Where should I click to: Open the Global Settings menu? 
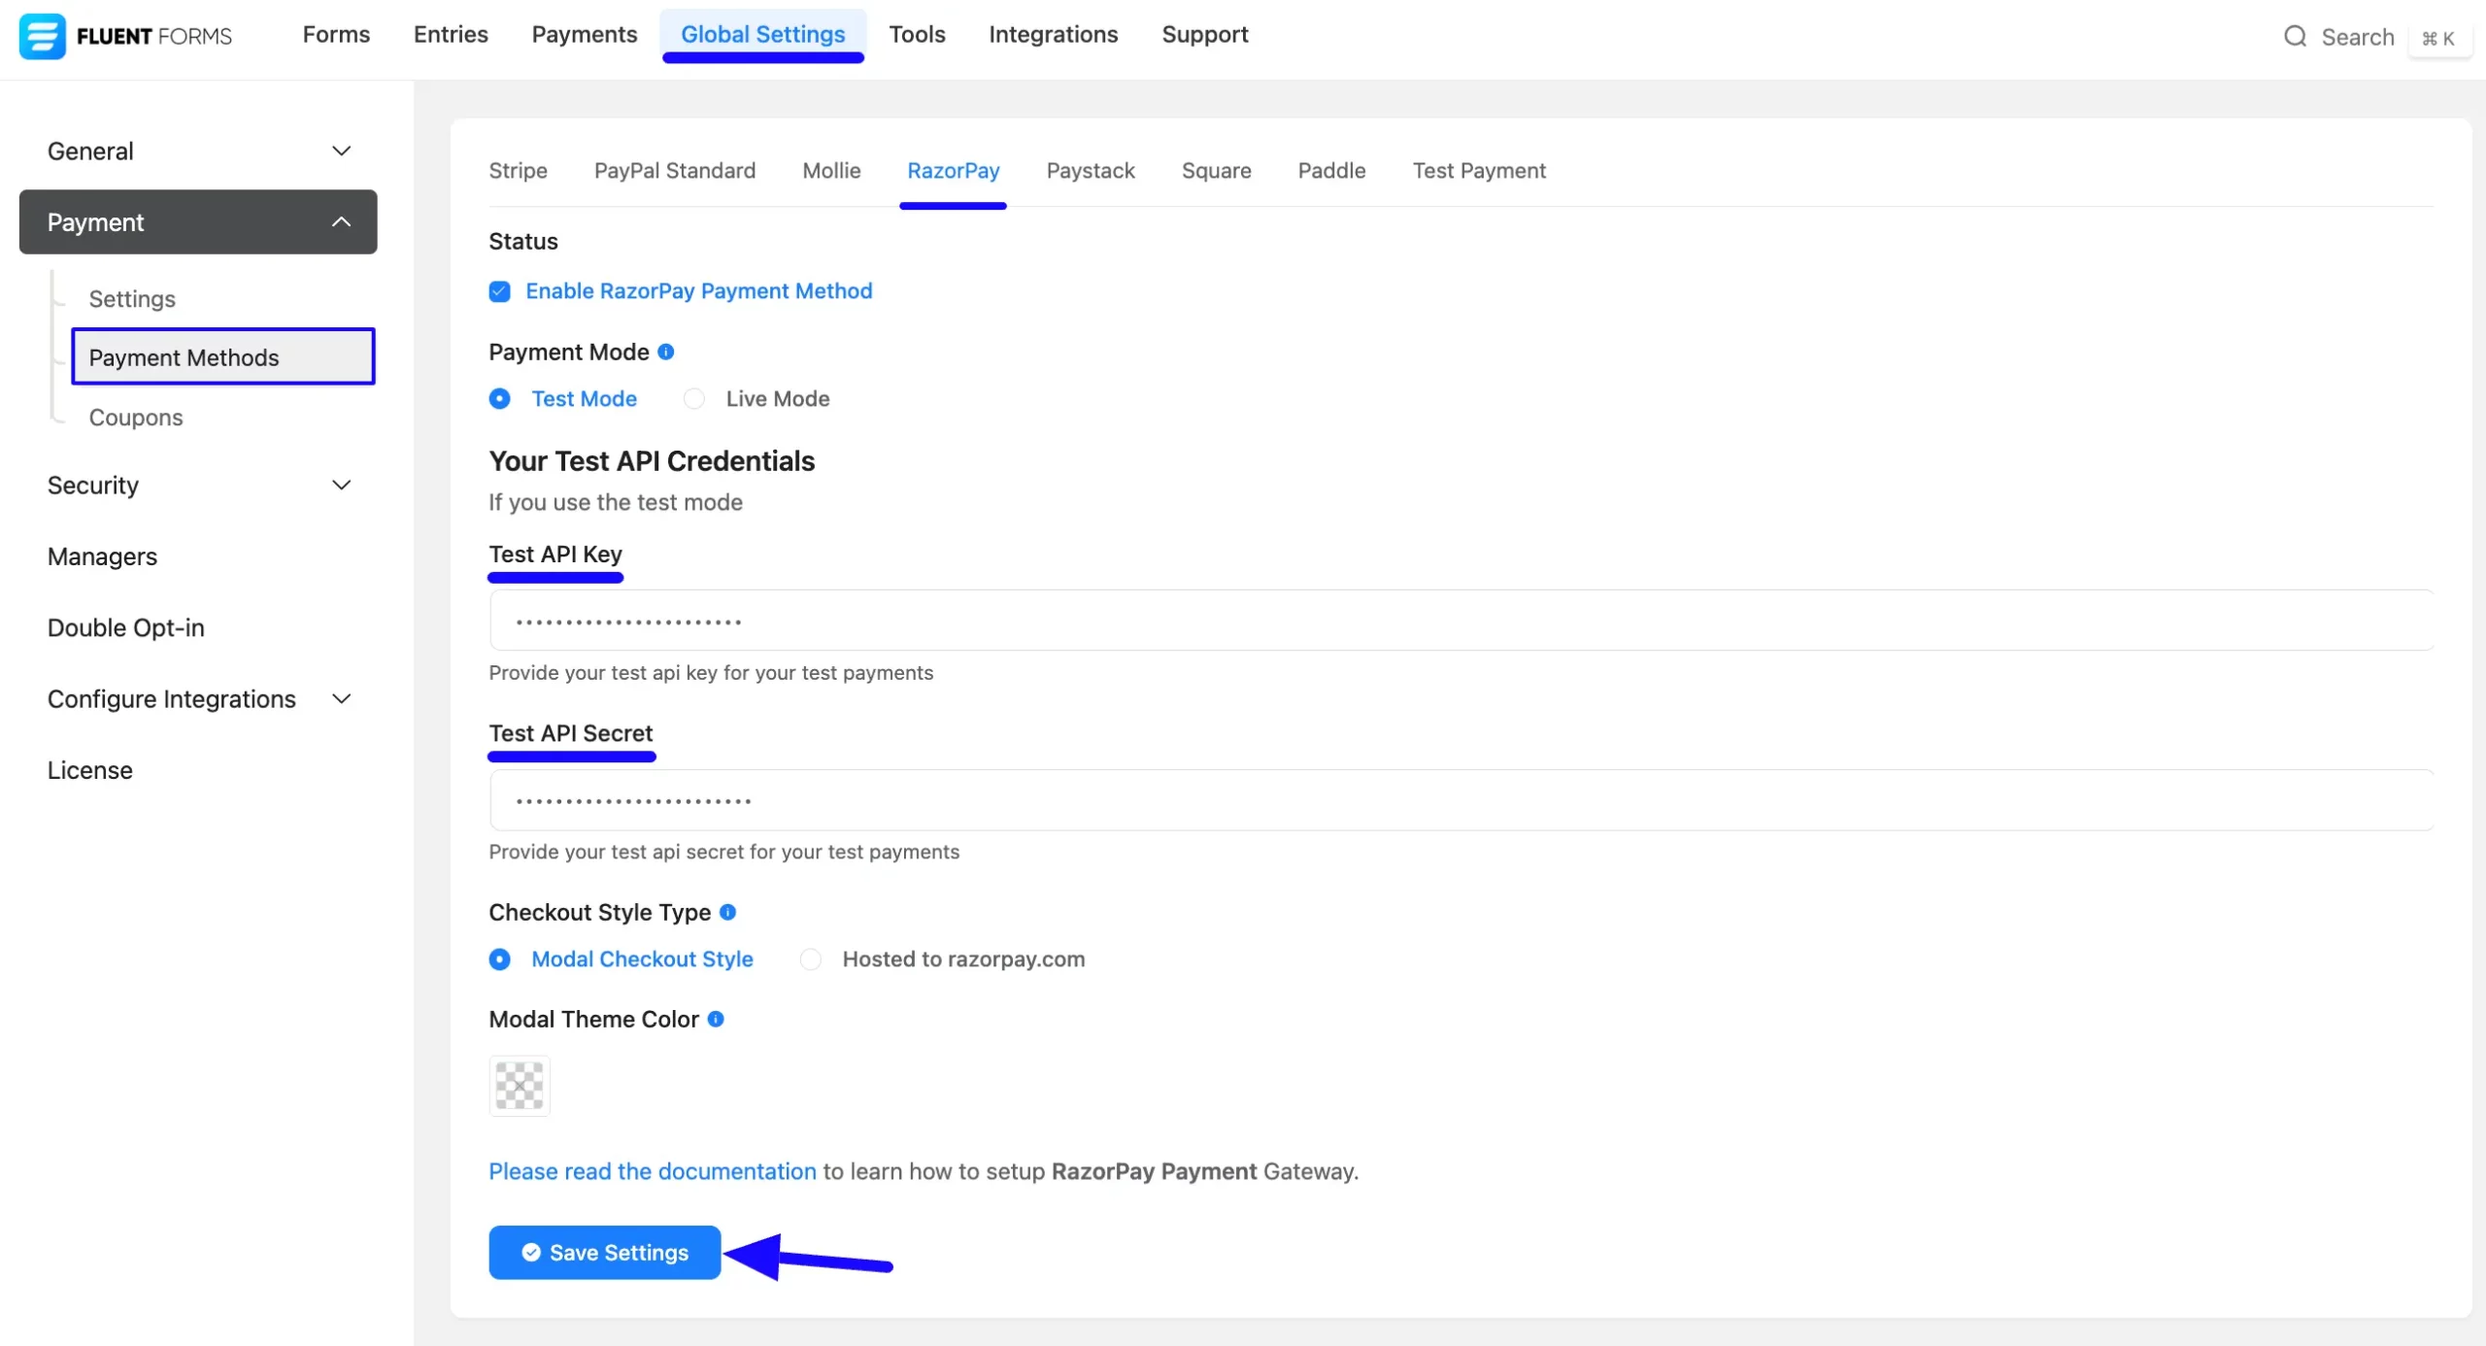click(763, 35)
